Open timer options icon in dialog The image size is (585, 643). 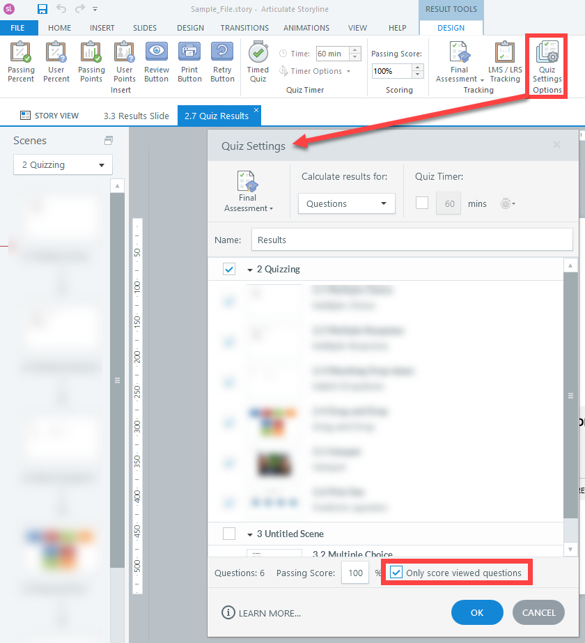point(508,203)
